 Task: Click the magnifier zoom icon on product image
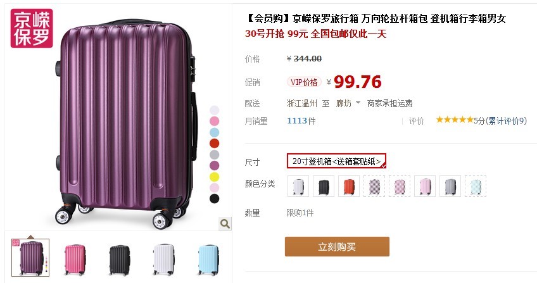pyautogui.click(x=225, y=223)
